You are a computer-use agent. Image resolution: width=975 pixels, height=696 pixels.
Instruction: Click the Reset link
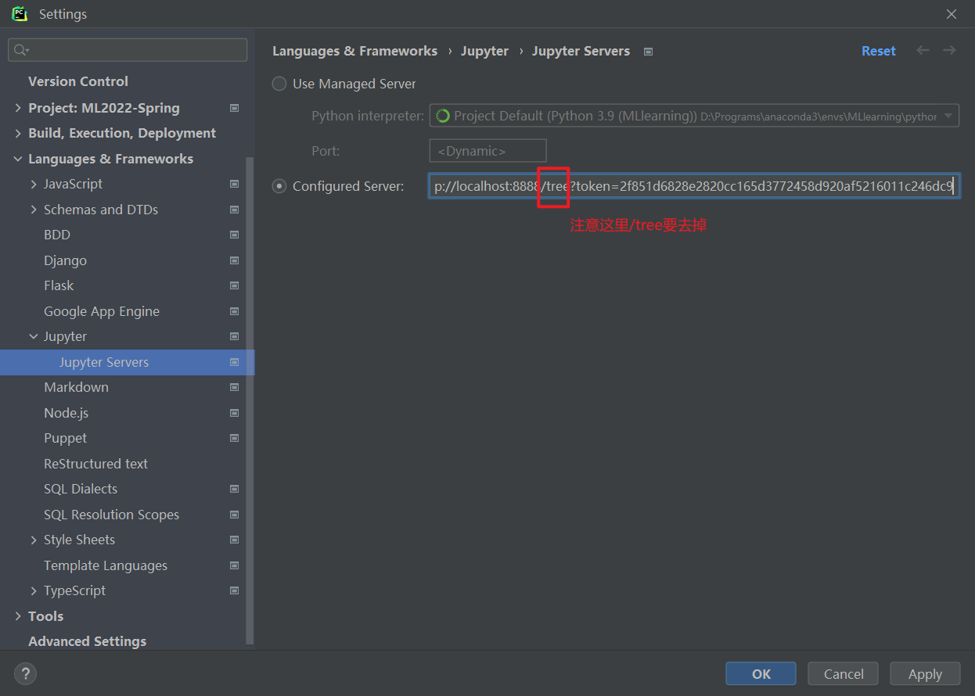click(x=878, y=51)
